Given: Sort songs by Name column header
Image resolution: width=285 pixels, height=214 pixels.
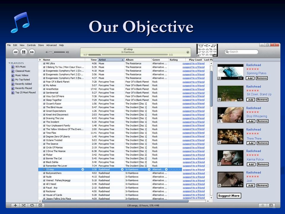Looking at the screenshot, I should [64, 60].
